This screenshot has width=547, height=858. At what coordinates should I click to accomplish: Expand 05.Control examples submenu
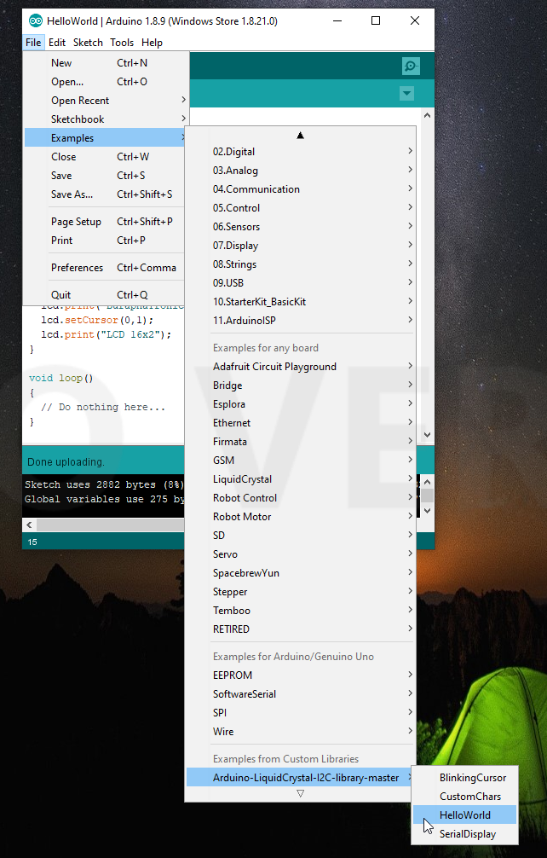[300, 207]
